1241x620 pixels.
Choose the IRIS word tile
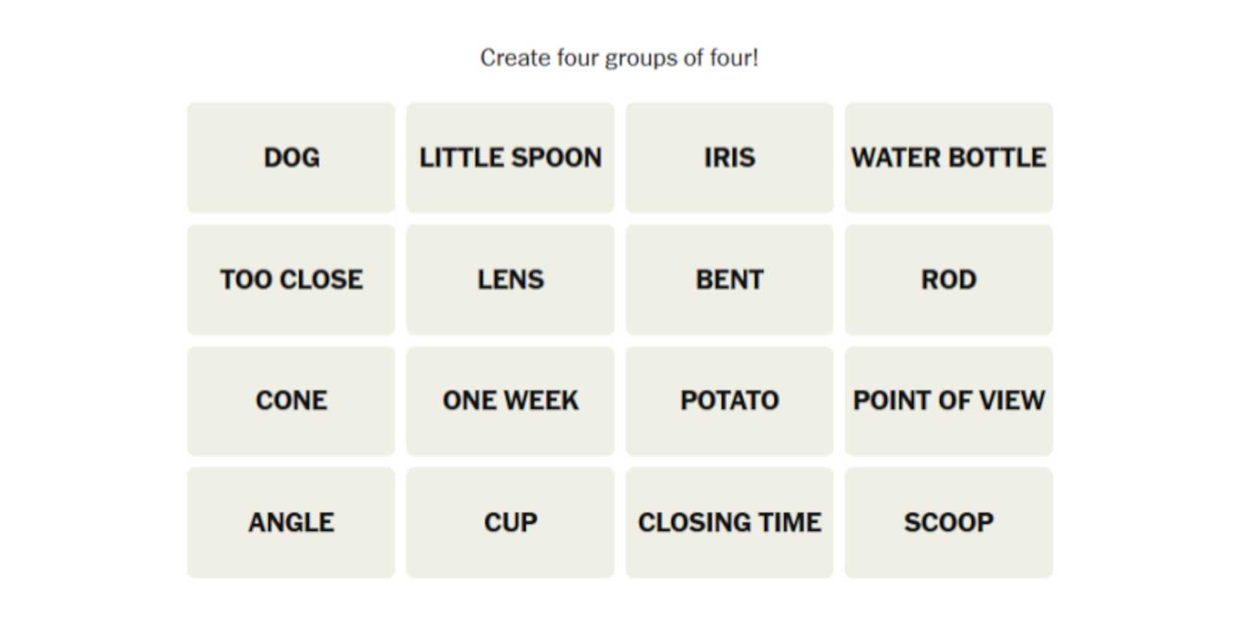[x=729, y=158]
